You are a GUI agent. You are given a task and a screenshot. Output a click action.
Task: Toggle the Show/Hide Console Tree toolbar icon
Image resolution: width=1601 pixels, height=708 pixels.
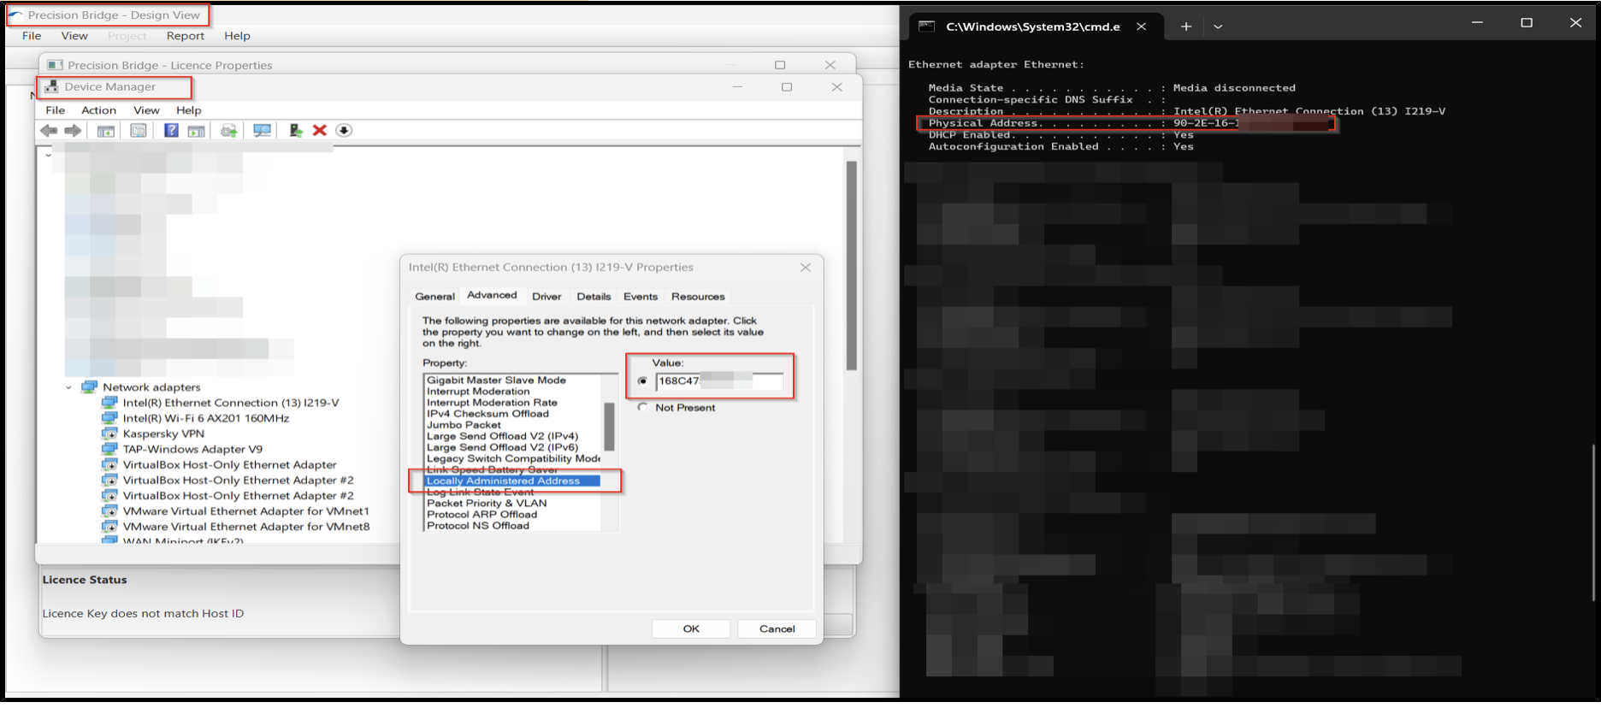[x=106, y=130]
